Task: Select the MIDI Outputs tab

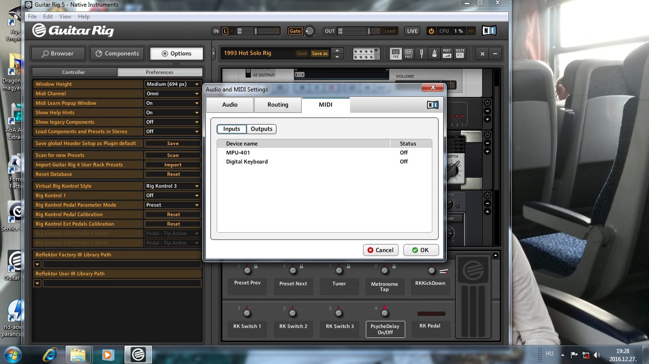Action: [262, 129]
